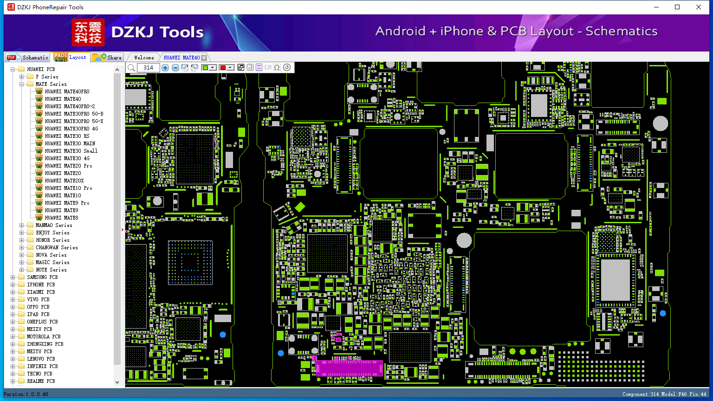Toggle the omega resistance icon
This screenshot has width=713, height=401.
tap(277, 68)
